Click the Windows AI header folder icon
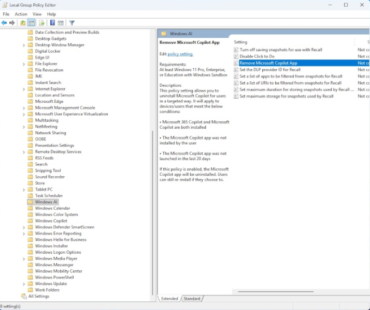The image size is (370, 310). point(164,34)
